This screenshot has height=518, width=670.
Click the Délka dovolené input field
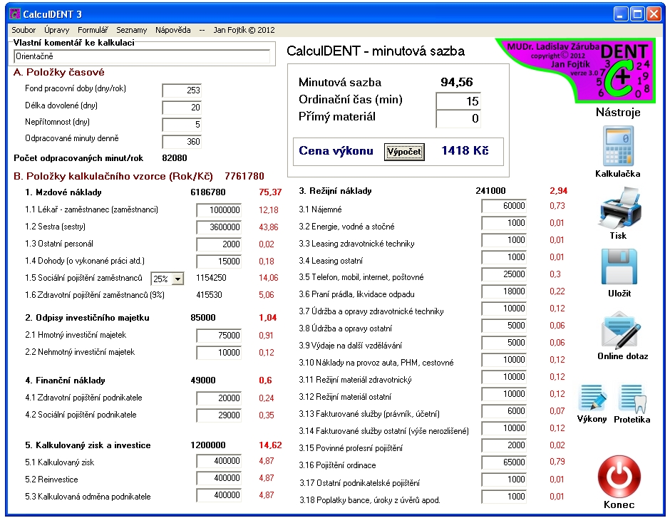click(x=182, y=107)
